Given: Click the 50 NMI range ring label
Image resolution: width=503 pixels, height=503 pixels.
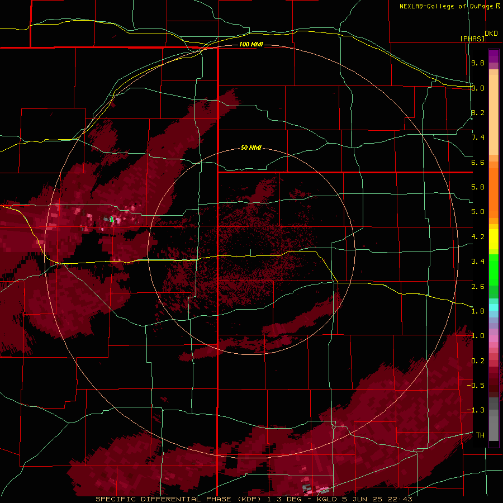Looking at the screenshot, I should (x=251, y=148).
